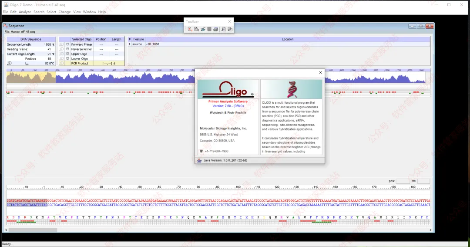The height and width of the screenshot is (247, 470).
Task: Click the Version 7.60 (DEMO) text
Action: point(228,106)
